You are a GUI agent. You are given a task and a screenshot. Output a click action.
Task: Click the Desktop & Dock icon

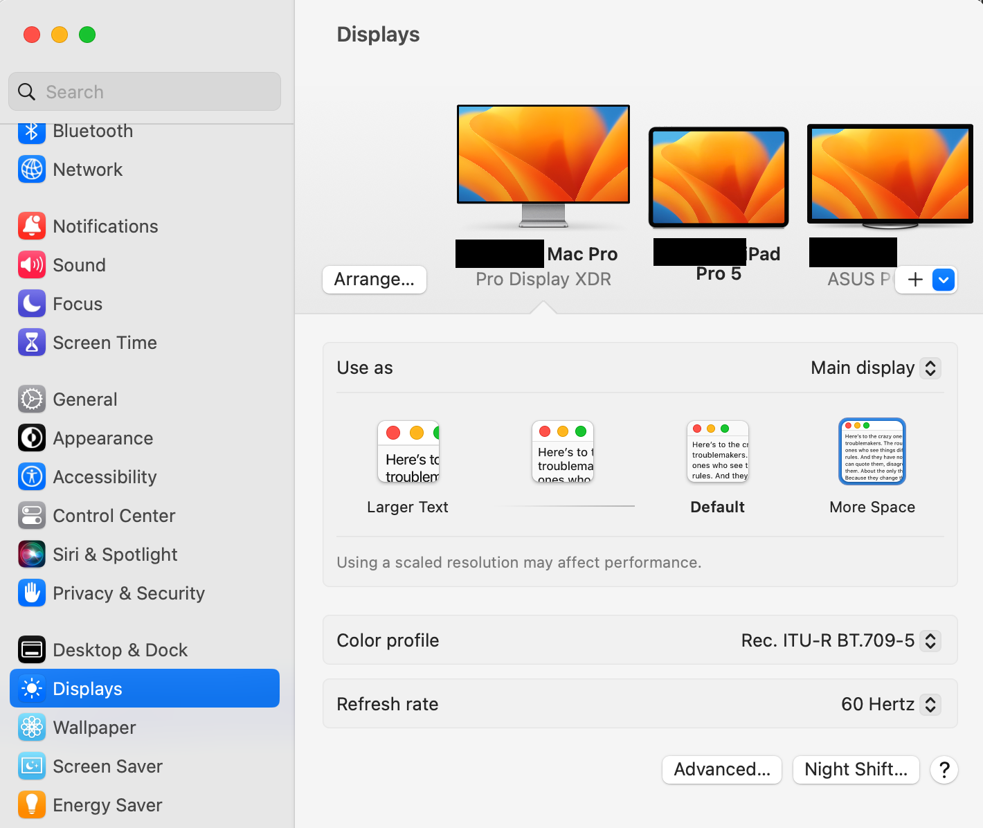(x=32, y=650)
